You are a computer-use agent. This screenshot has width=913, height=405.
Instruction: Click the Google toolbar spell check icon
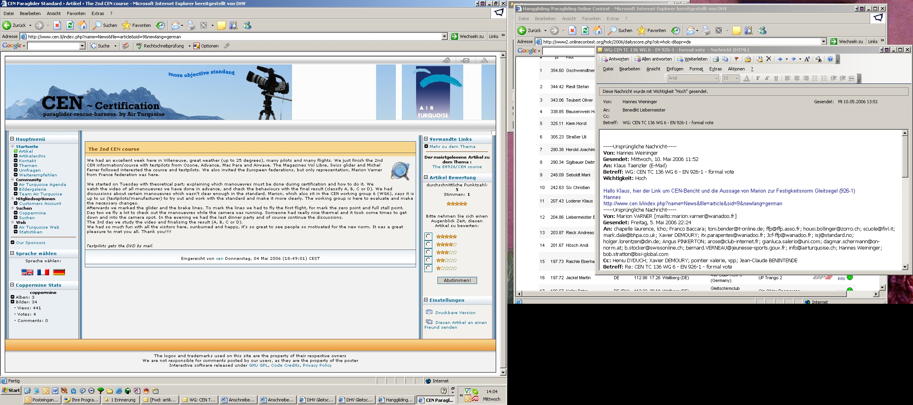pos(139,46)
